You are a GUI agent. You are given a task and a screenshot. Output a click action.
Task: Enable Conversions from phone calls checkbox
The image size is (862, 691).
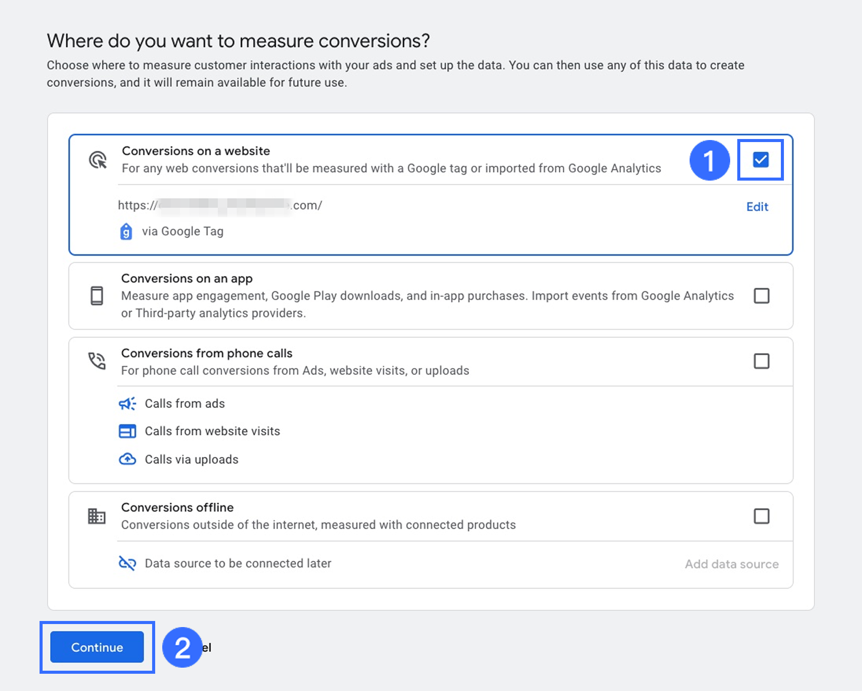point(762,361)
